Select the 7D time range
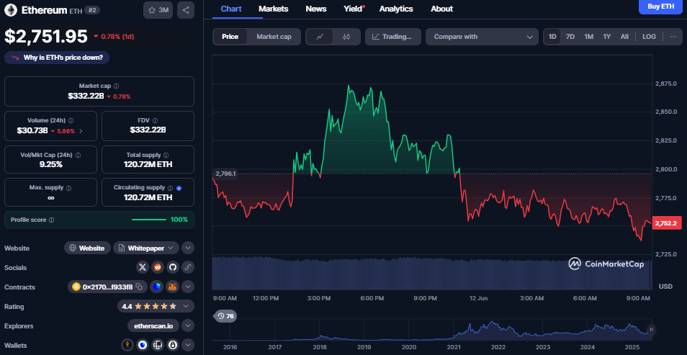 pyautogui.click(x=570, y=37)
